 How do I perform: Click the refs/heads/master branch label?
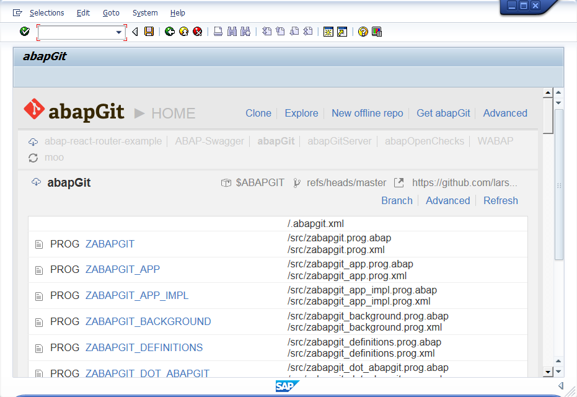point(346,182)
